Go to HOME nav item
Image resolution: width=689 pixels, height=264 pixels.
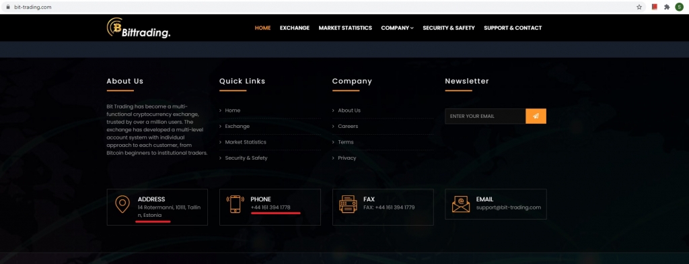pos(263,28)
